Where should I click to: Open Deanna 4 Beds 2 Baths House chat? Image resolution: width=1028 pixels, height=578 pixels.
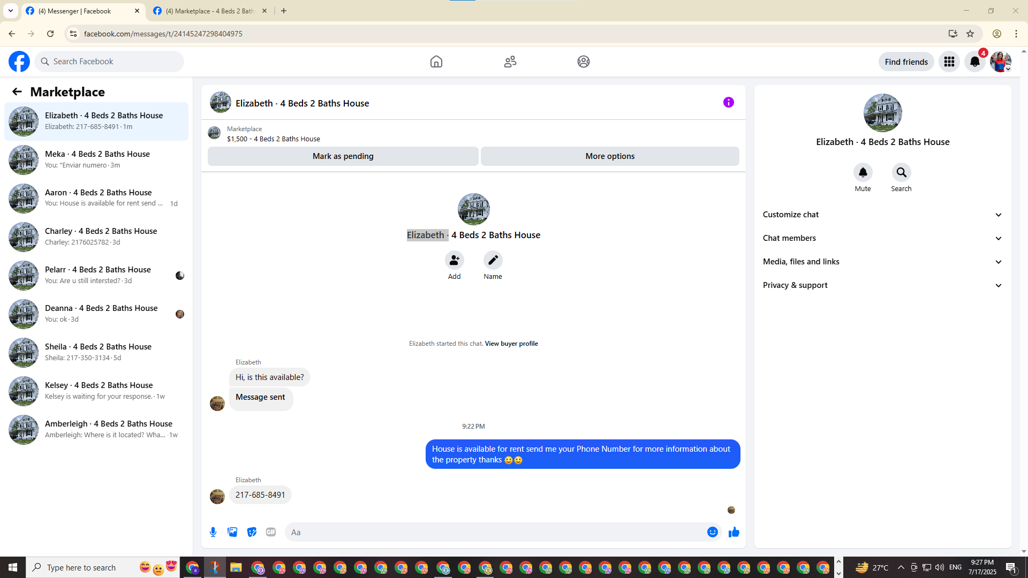(x=96, y=314)
